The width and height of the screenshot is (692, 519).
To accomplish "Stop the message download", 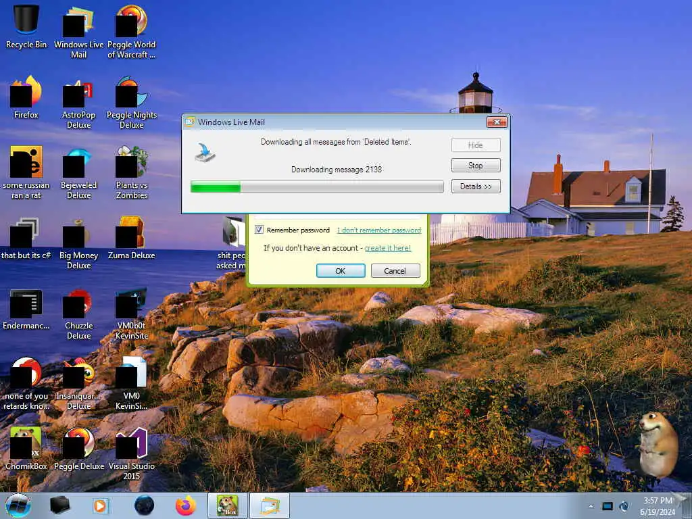I will [476, 166].
